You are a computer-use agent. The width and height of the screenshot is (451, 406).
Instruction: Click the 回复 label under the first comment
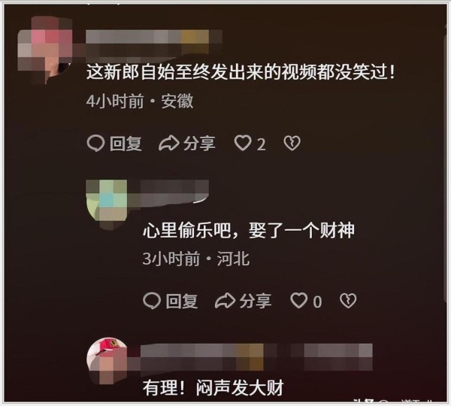coord(126,144)
